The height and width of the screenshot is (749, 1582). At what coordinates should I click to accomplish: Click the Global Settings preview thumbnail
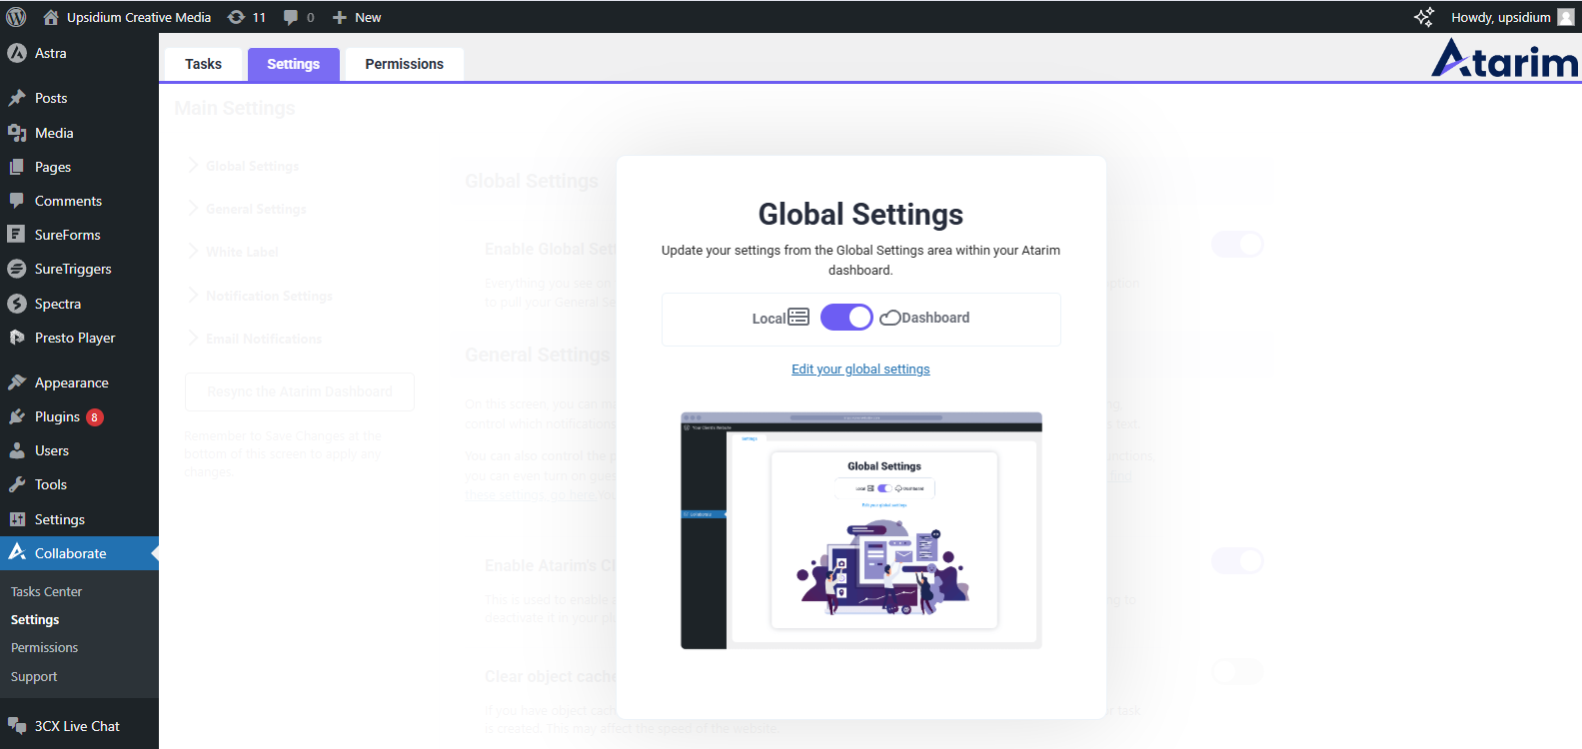click(861, 530)
